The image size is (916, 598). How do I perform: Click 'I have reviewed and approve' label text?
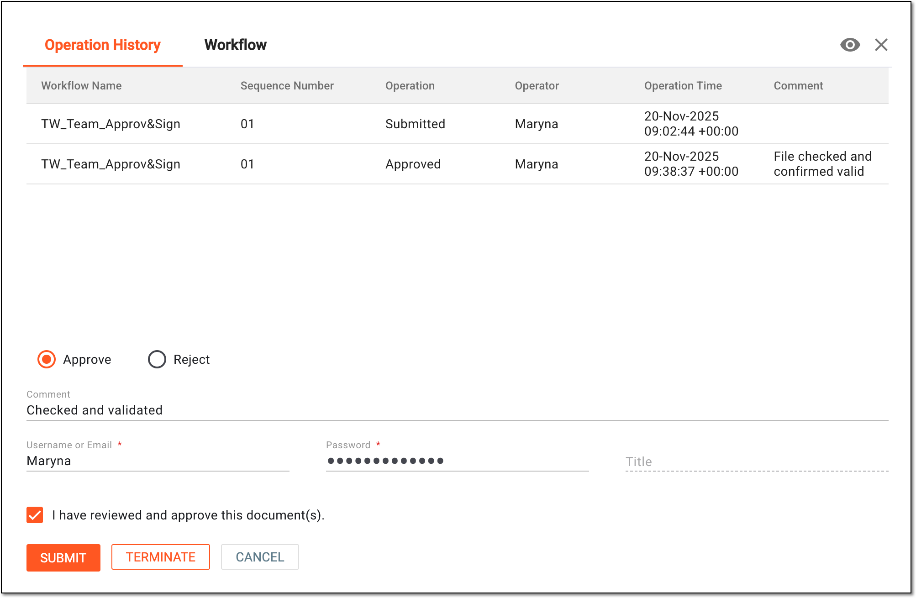coord(188,515)
